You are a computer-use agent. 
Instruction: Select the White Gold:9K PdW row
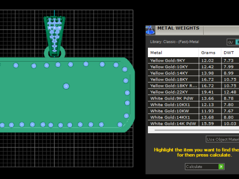(x=193, y=98)
